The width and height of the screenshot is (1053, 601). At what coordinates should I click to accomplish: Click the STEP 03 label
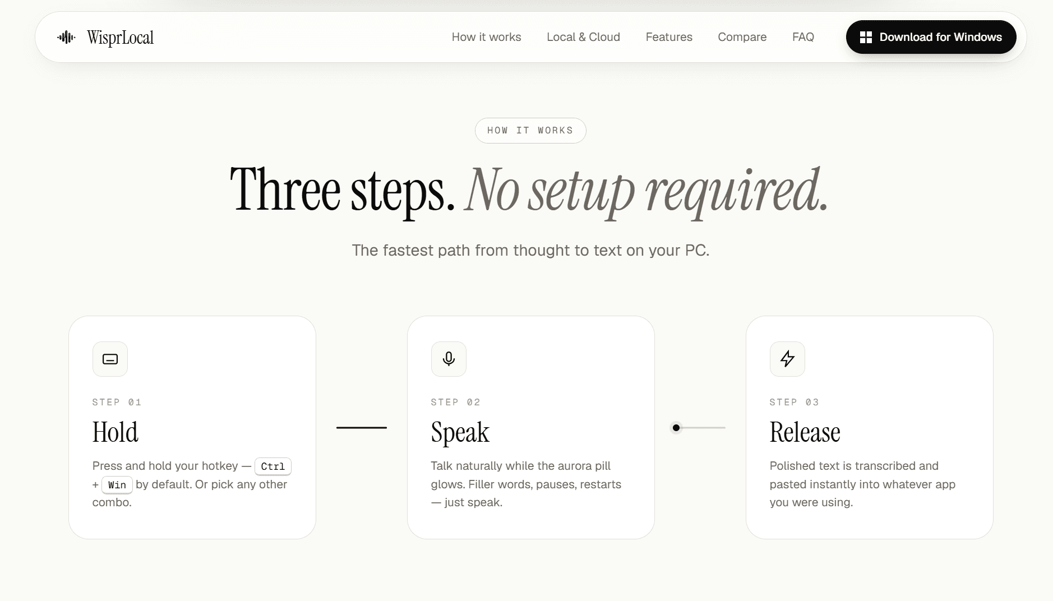coord(794,402)
